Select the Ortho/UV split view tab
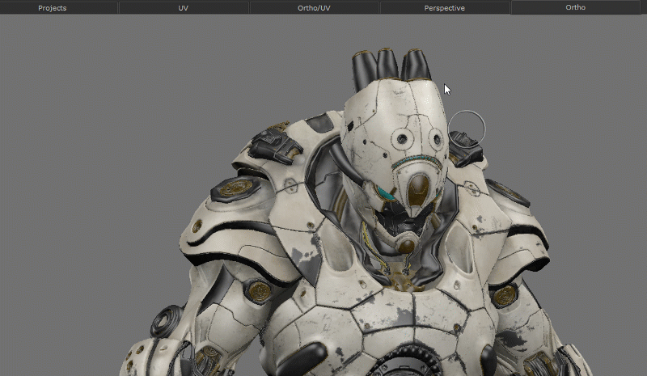 314,8
